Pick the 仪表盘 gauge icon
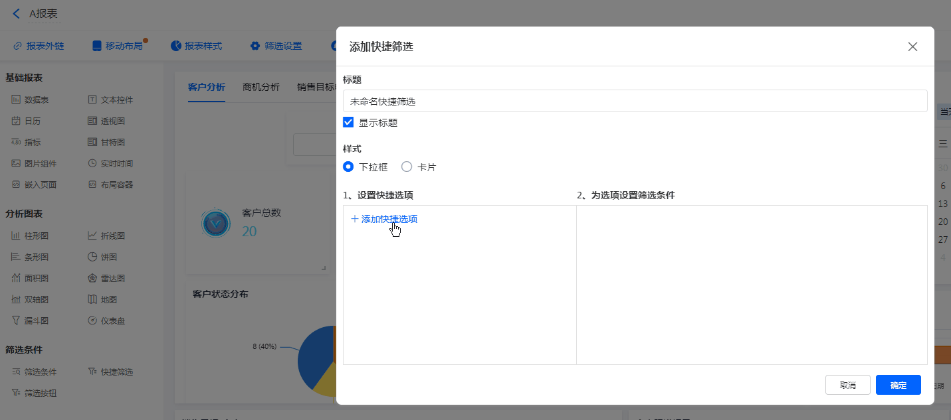Screen dimensions: 951x420 pyautogui.click(x=92, y=320)
